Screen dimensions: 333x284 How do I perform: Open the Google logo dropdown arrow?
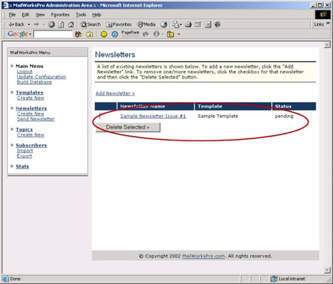pos(30,34)
